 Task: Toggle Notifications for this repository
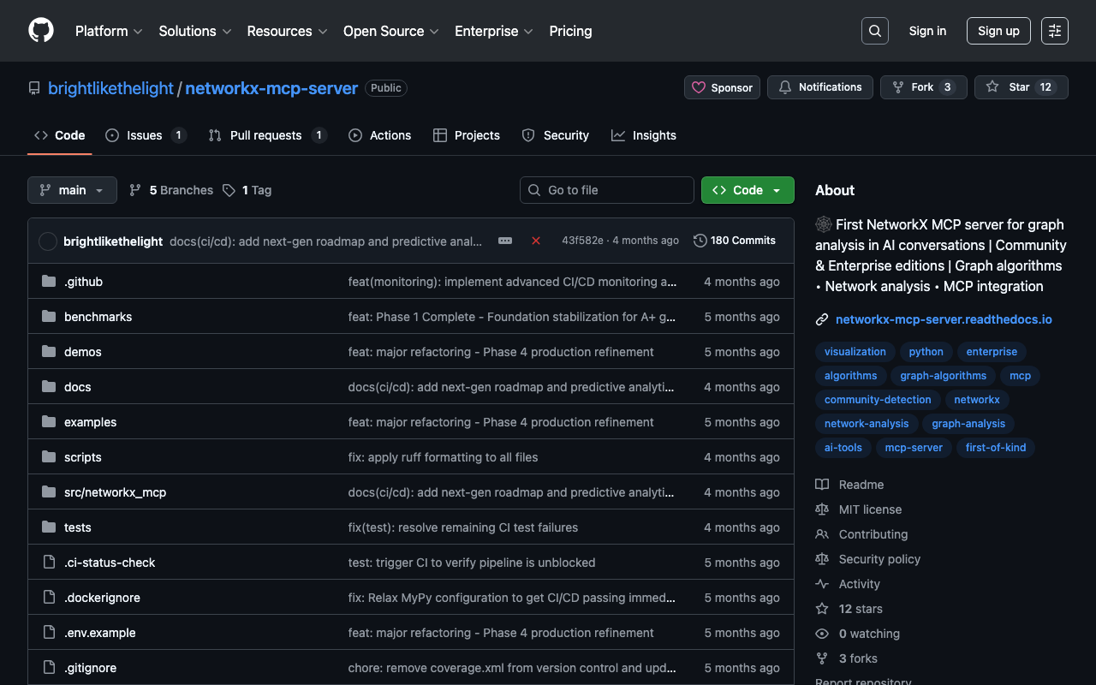pos(820,87)
